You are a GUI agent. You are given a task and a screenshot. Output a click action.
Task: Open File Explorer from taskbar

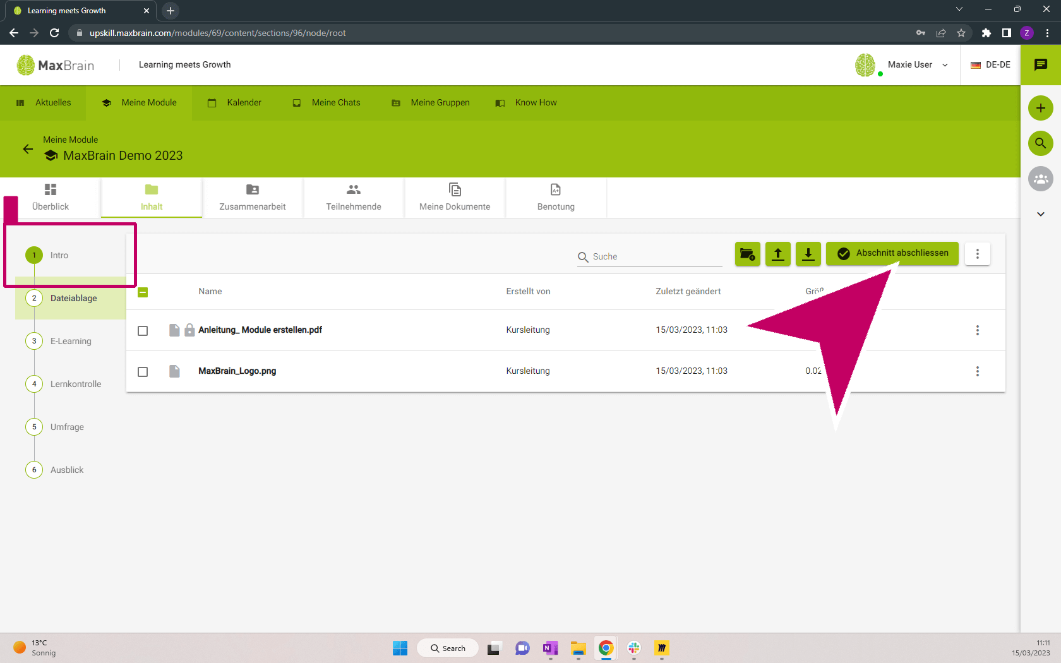578,648
